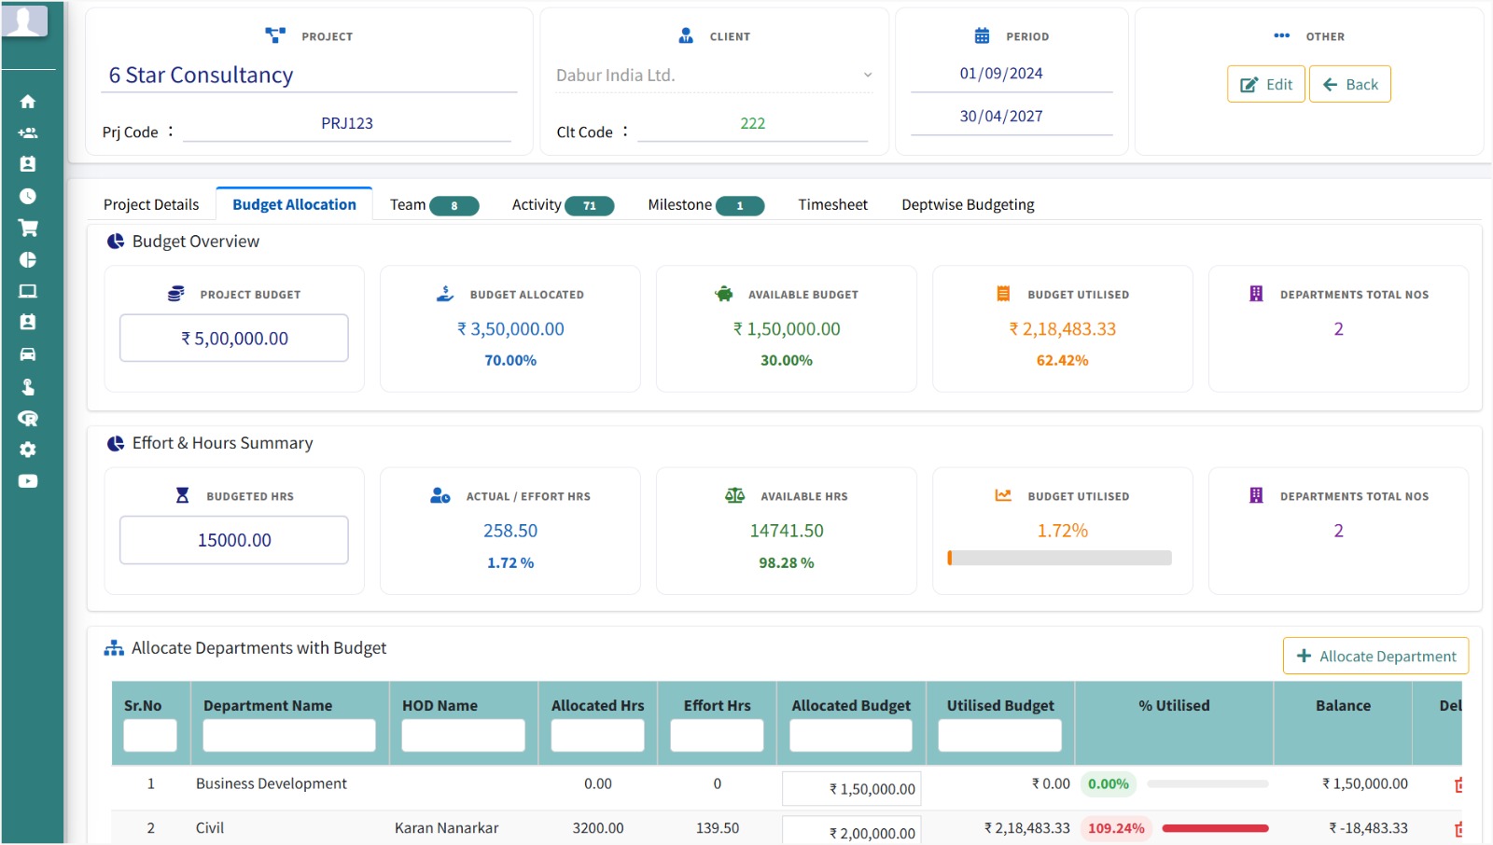The image size is (1493, 845).
Task: Click the Budget Allocated hand-money icon
Action: [445, 294]
